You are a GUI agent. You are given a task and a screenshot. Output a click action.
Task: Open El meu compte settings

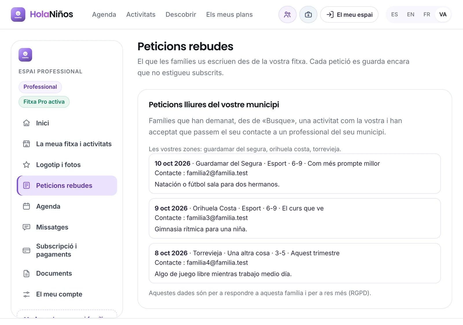click(67, 294)
